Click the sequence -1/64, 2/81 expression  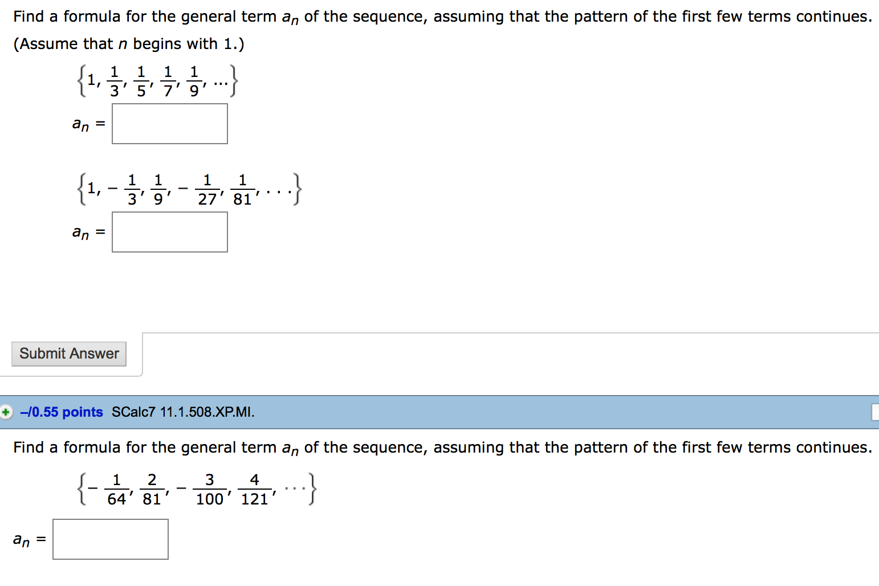pos(197,489)
